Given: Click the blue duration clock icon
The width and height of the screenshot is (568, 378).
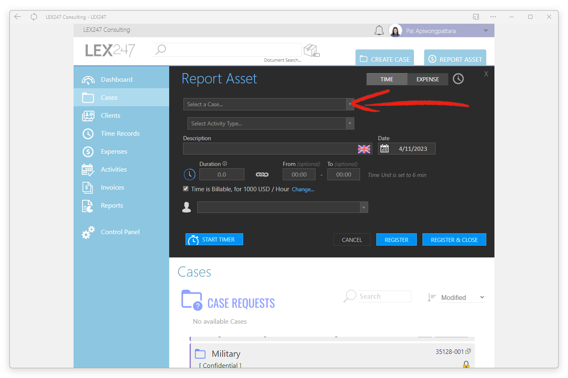Looking at the screenshot, I should tap(190, 174).
